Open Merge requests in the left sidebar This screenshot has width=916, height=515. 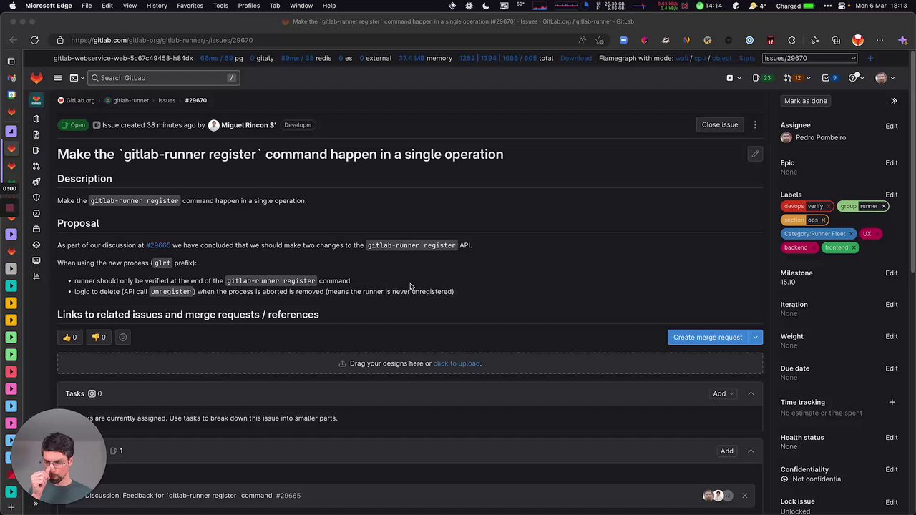(36, 166)
